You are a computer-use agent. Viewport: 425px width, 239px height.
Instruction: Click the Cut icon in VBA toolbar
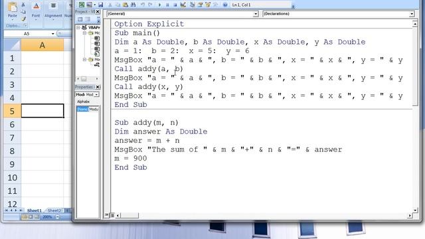110,5
